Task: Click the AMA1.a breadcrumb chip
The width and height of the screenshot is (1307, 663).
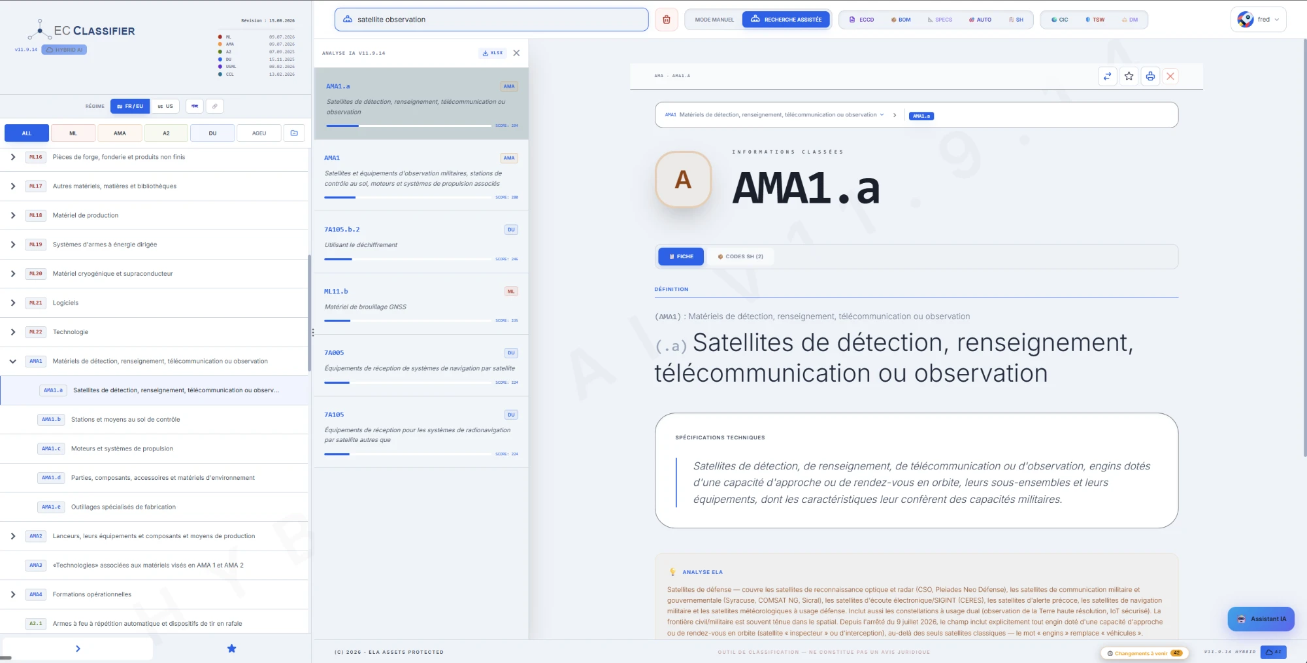Action: [921, 116]
